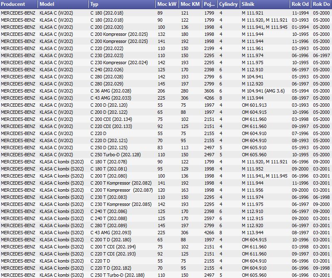The height and width of the screenshot is (278, 332).
Task: Select the C 180 T (202.081) cell
Action: (109, 169)
